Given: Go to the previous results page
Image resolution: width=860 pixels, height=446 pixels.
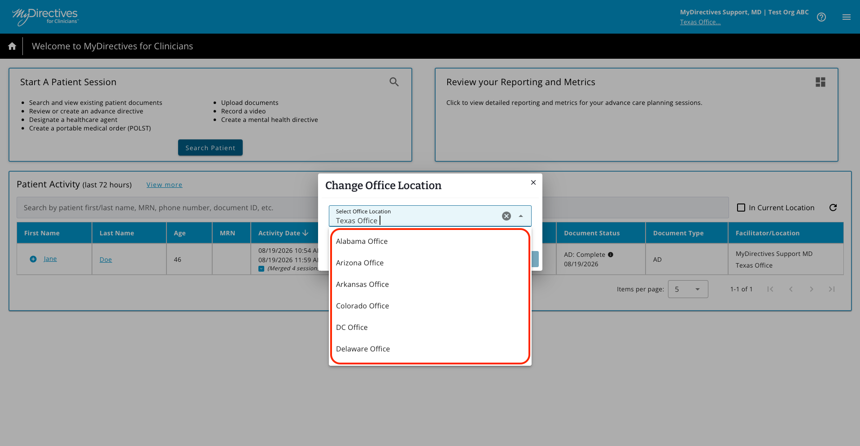Looking at the screenshot, I should pyautogui.click(x=791, y=289).
